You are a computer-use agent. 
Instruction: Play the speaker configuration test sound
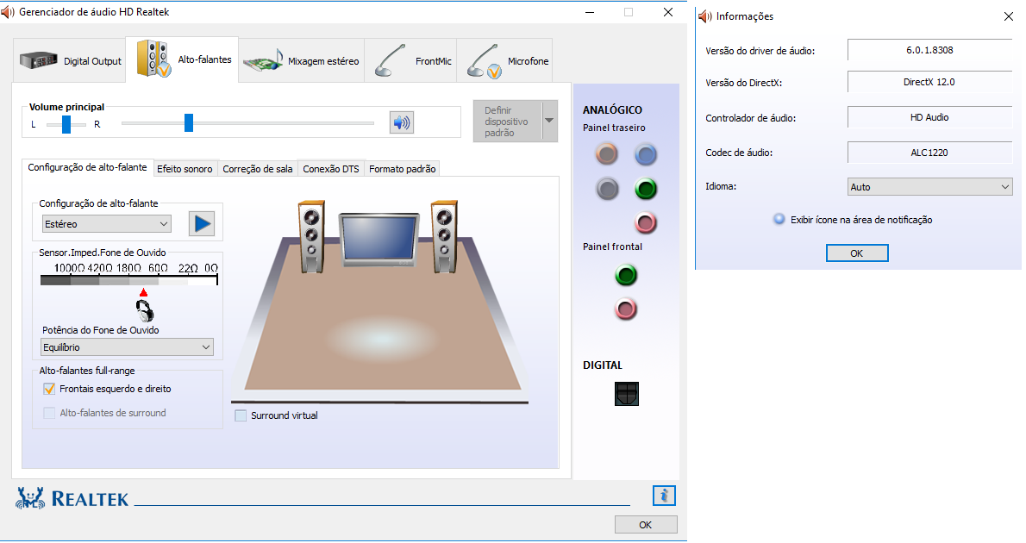(x=202, y=224)
